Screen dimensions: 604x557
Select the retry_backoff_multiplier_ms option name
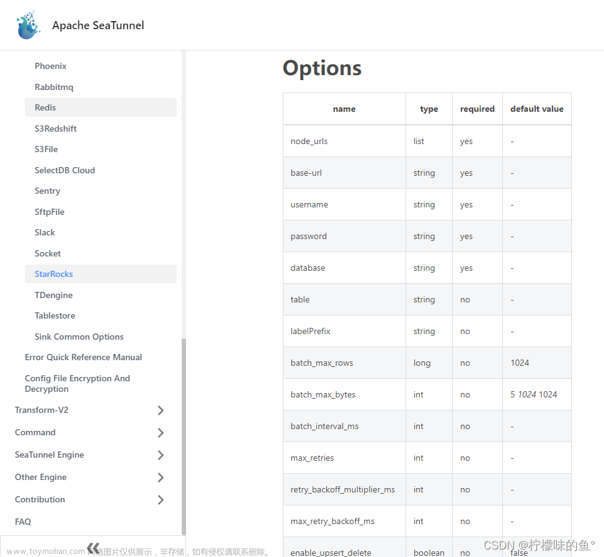pyautogui.click(x=342, y=489)
